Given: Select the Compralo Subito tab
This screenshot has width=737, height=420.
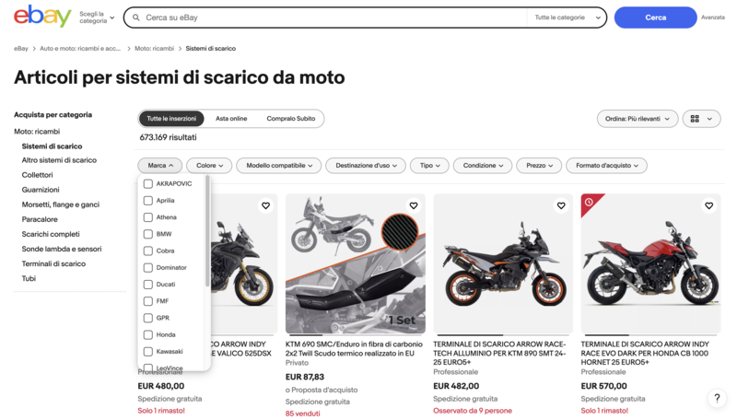Looking at the screenshot, I should (x=291, y=119).
